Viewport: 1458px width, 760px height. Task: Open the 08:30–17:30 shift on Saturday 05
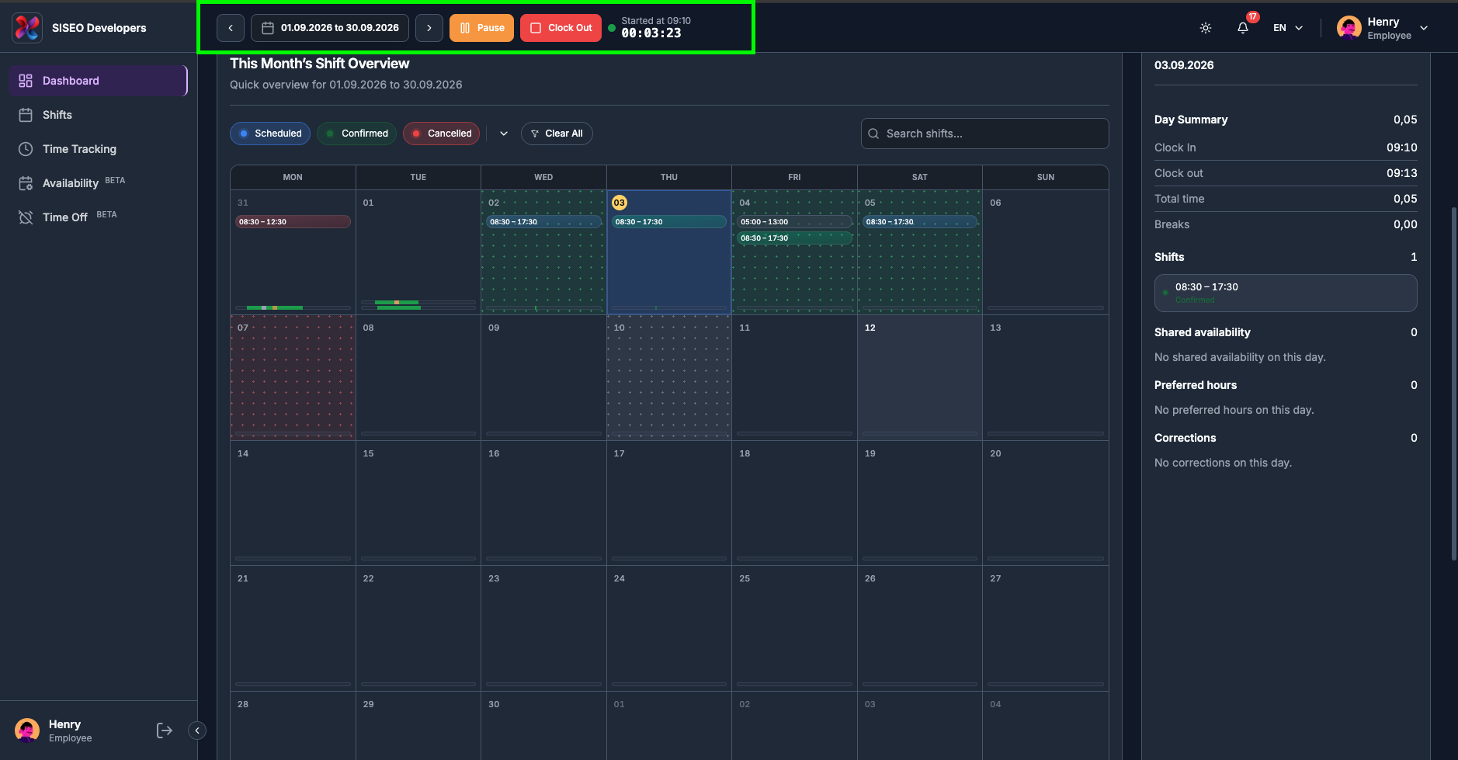click(920, 222)
